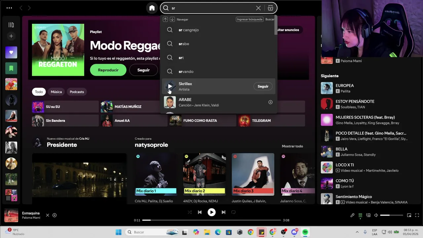
Task: Play Skrillex from search results
Action: [x=170, y=86]
